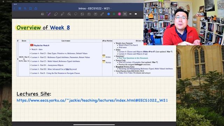Open Weekly Java Tutorials link
Screen dimensions: 224x126
pyautogui.click(x=124, y=43)
